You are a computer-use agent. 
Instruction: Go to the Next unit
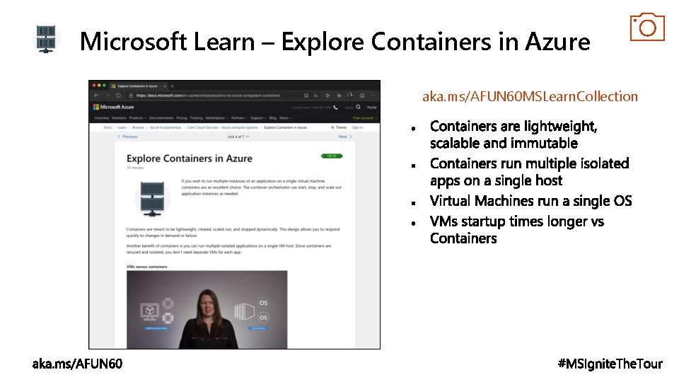tap(345, 137)
